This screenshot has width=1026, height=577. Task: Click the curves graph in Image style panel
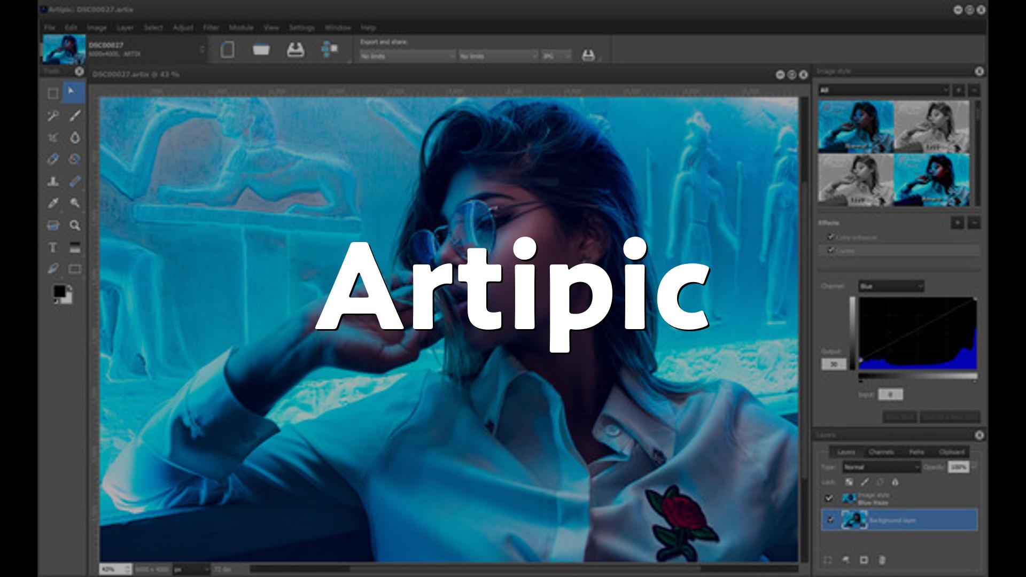point(918,333)
